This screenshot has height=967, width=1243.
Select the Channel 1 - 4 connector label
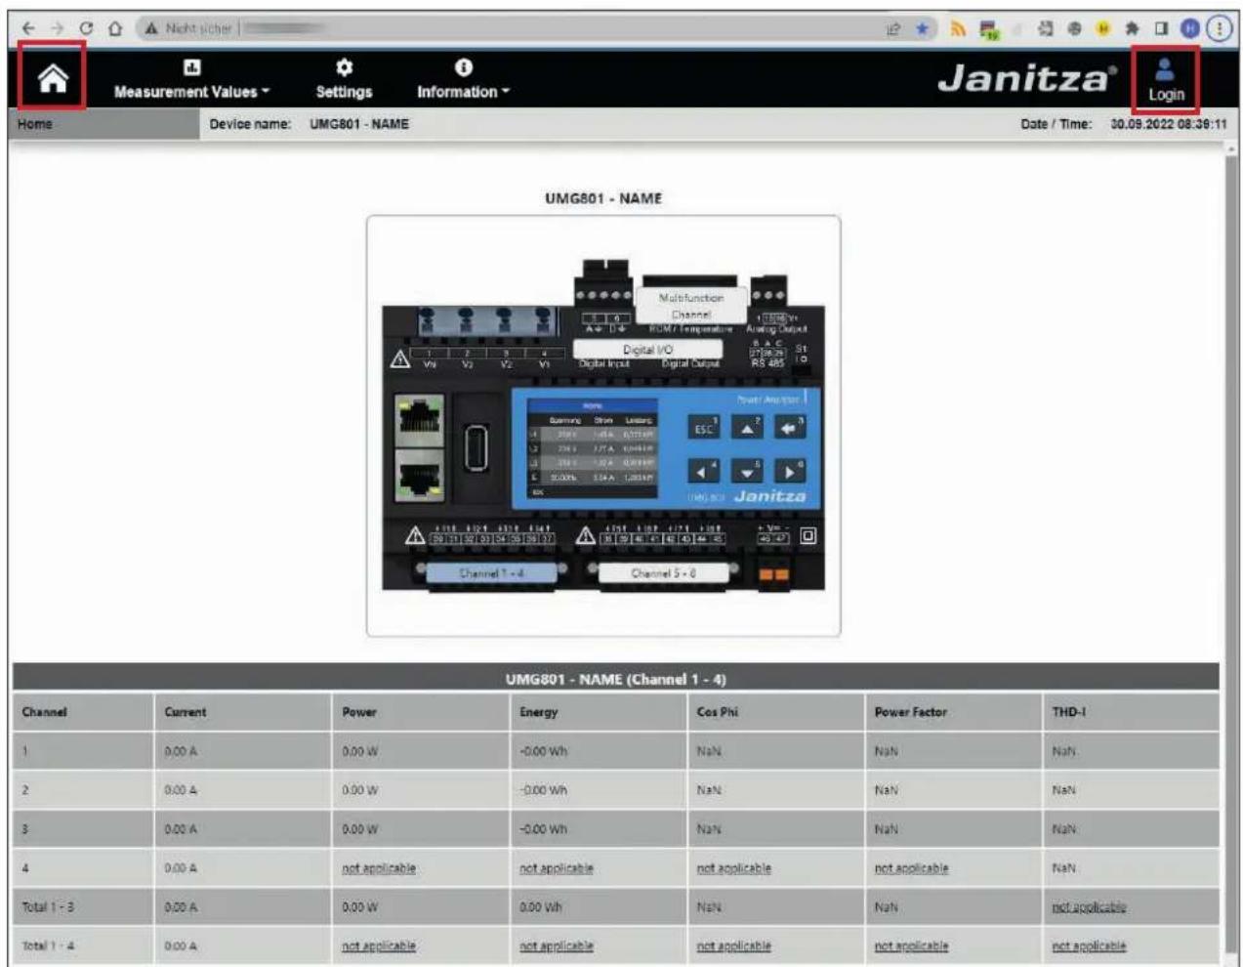tap(491, 573)
